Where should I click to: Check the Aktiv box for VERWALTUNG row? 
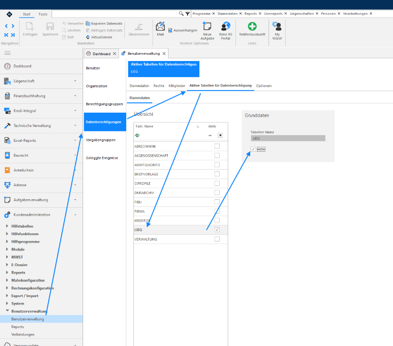pos(217,239)
